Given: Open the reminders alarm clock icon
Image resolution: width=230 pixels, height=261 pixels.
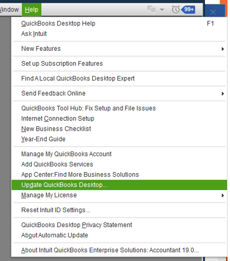Looking at the screenshot, I should pos(176,10).
